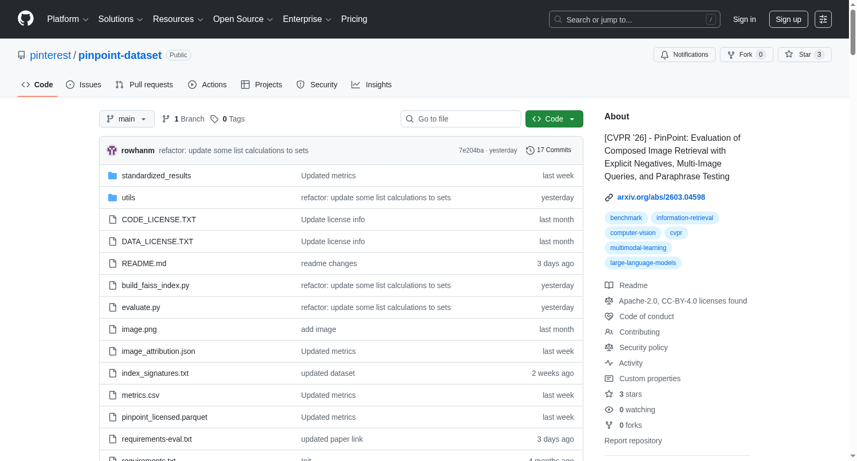Image resolution: width=857 pixels, height=461 pixels.
Task: Expand the Resources menu
Action: click(x=178, y=19)
